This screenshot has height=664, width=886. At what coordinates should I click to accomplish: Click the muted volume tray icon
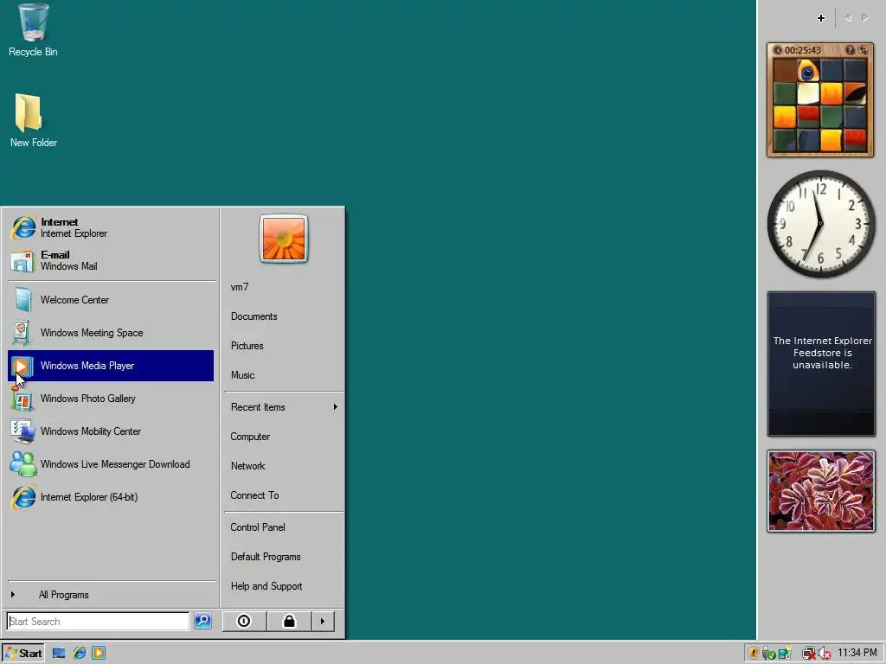click(825, 654)
